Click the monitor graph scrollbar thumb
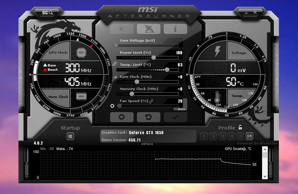 tap(265, 155)
